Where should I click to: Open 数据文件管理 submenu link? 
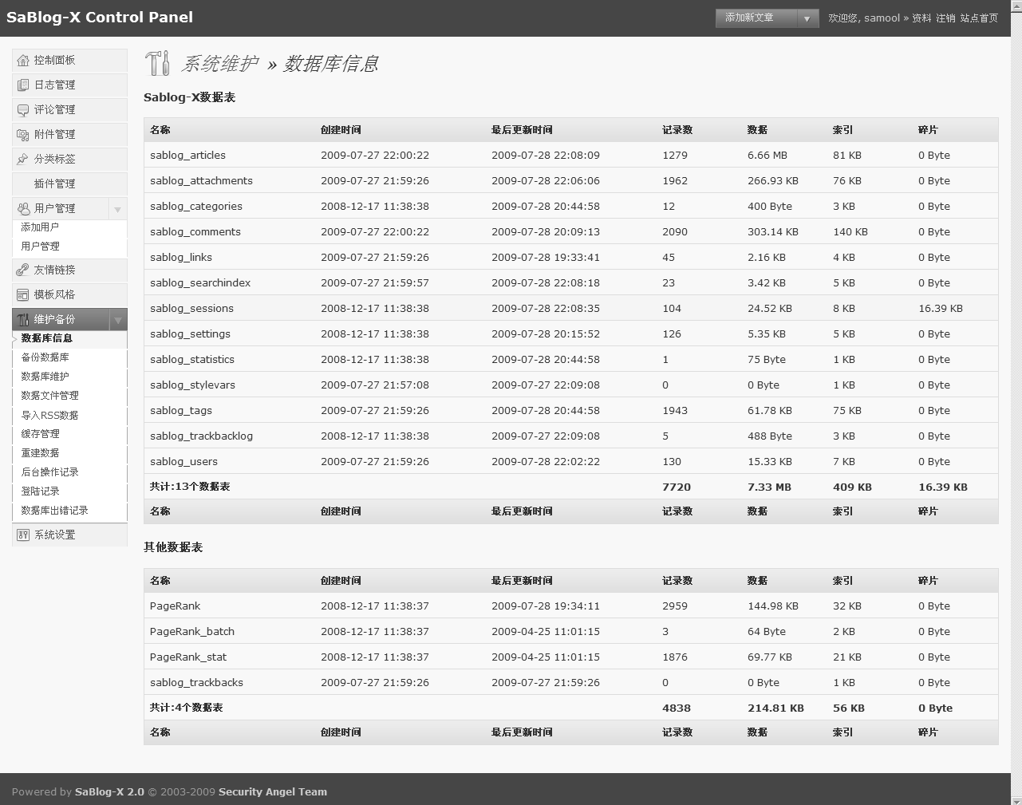49,396
